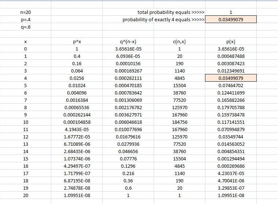The width and height of the screenshot is (278, 204).
Task: Select the cell showing 0.002176782
Action: [x=128, y=107]
